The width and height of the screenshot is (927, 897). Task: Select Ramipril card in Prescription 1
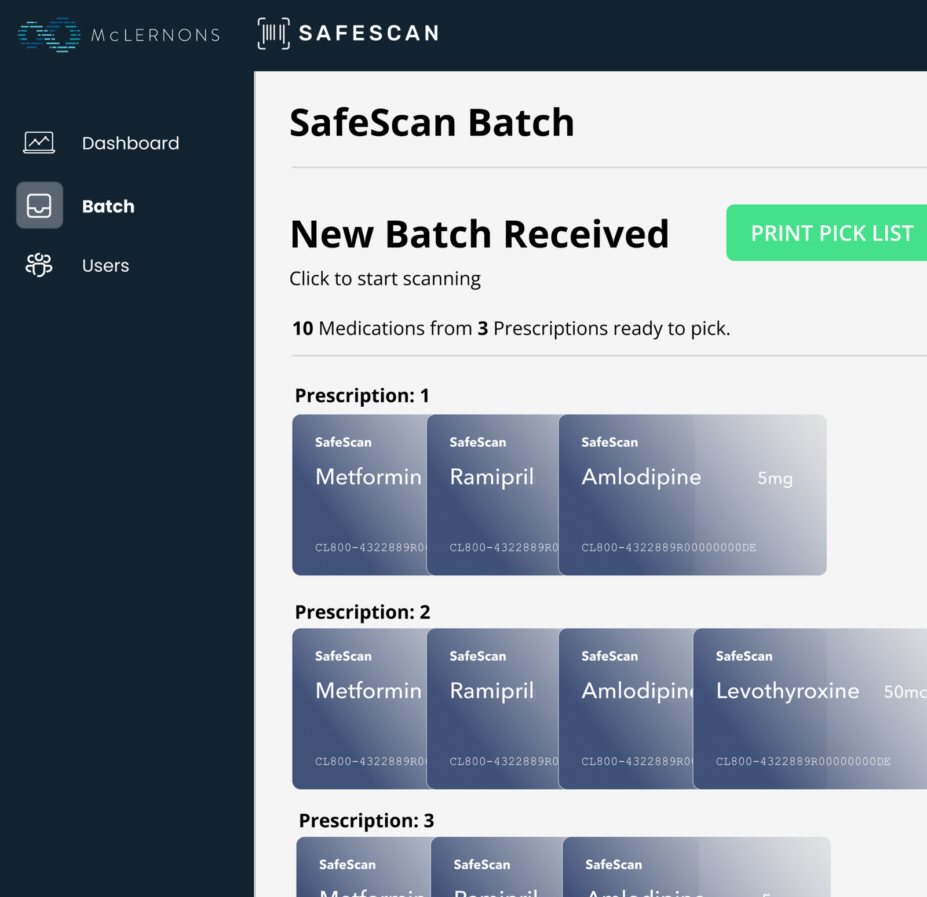(492, 494)
